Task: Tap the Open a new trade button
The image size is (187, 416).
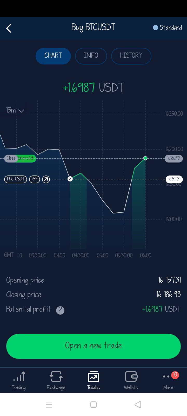Action: (94, 346)
